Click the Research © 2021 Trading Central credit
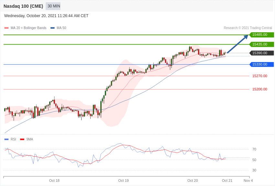 (x=248, y=28)
